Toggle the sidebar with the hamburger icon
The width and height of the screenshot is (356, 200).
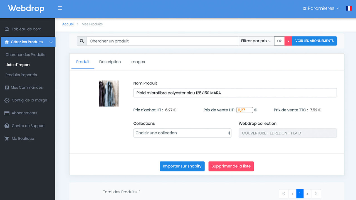(x=60, y=8)
